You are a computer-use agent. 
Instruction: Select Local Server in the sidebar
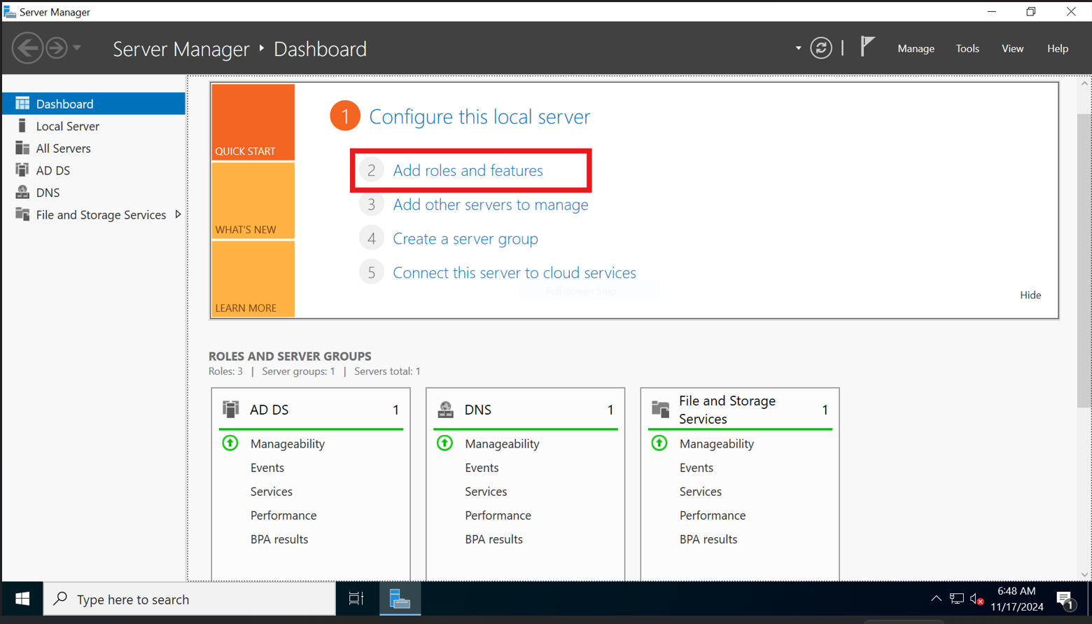coord(94,126)
